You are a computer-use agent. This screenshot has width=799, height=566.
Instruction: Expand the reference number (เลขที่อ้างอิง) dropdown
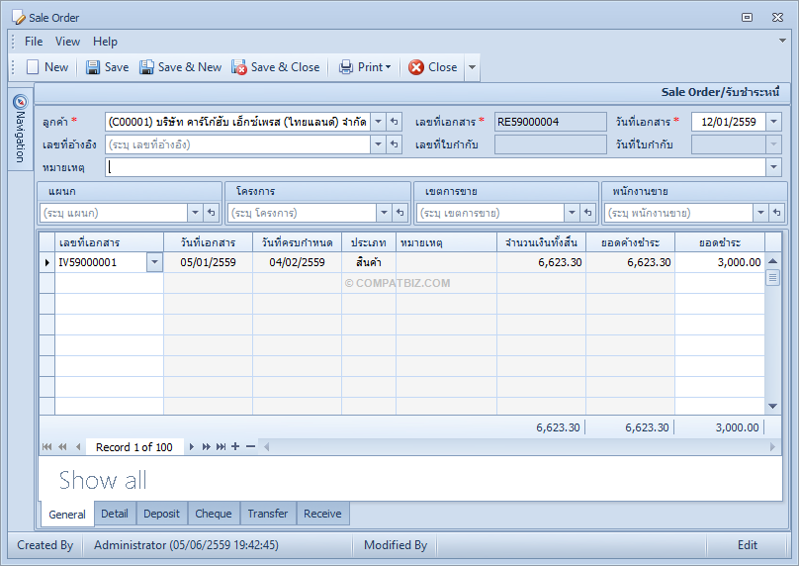coord(378,144)
